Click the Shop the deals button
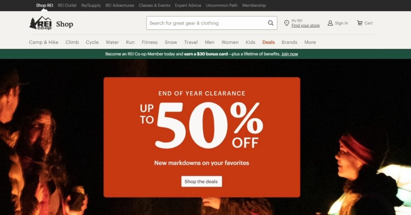Viewport: 411px width, 215px height. pyautogui.click(x=201, y=181)
